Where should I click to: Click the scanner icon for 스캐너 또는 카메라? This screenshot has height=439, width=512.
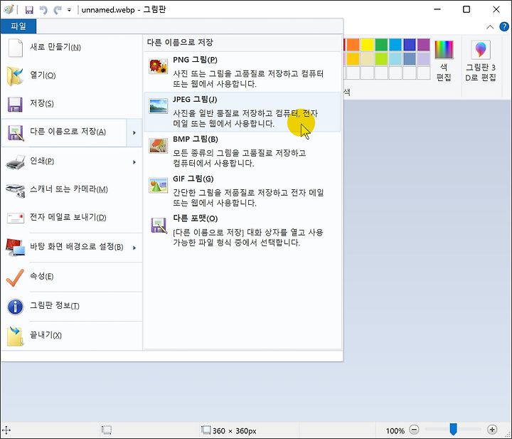point(16,191)
